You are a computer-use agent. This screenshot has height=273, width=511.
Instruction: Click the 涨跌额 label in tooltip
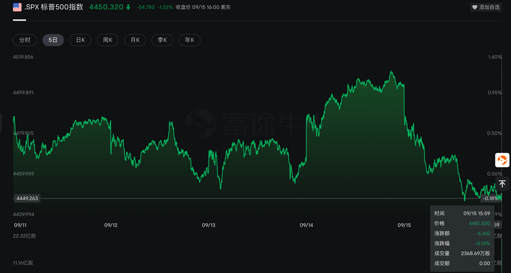(442, 233)
